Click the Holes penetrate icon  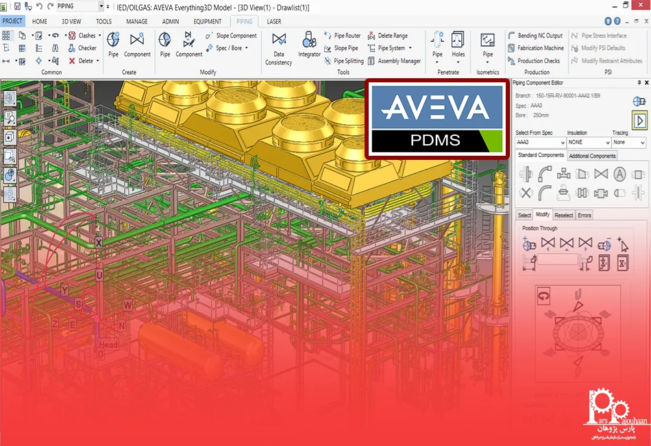[458, 43]
